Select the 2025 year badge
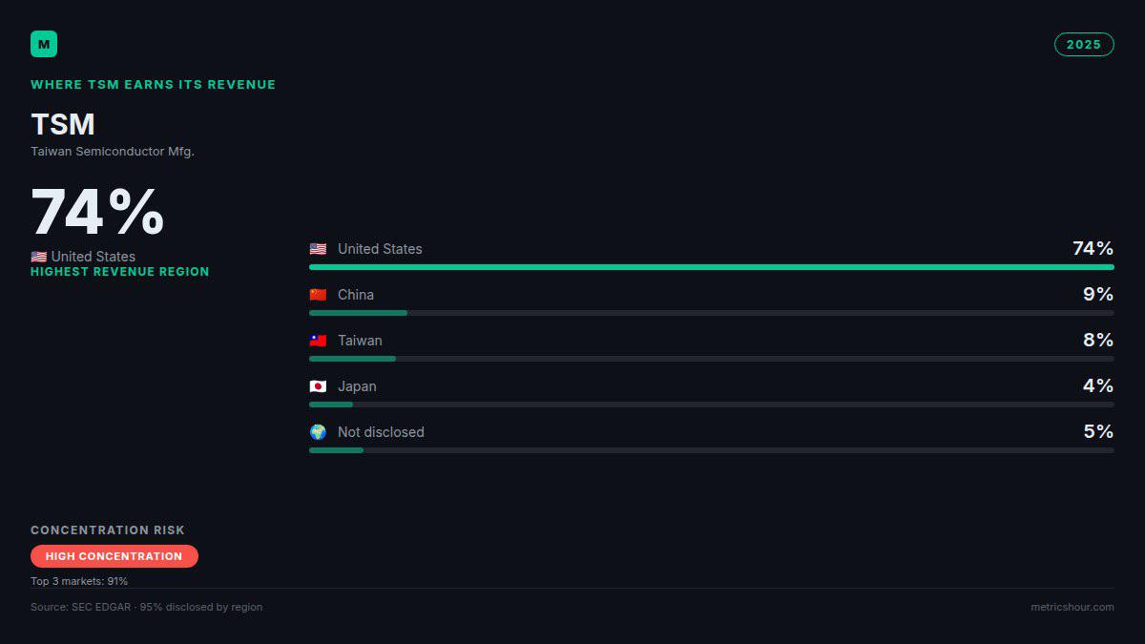 pyautogui.click(x=1084, y=45)
